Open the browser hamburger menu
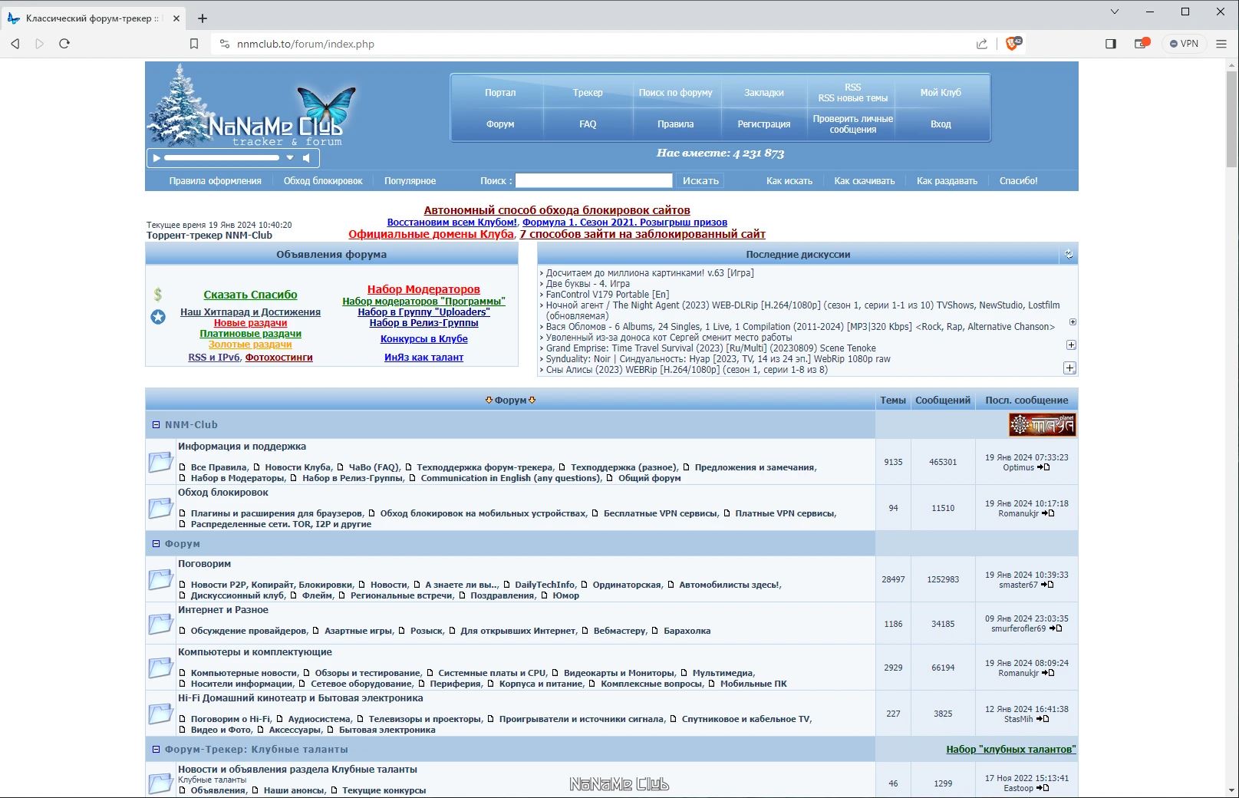The image size is (1239, 798). point(1221,44)
